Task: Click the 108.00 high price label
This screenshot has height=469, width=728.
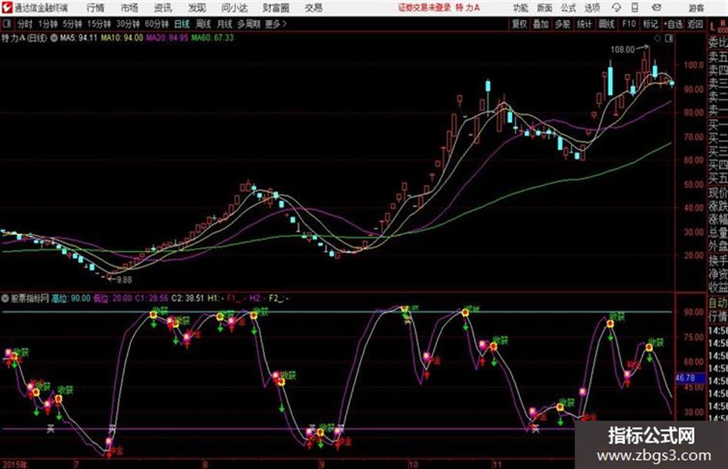Action: [x=622, y=49]
